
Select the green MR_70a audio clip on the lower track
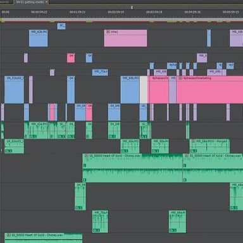(x=100, y=221)
